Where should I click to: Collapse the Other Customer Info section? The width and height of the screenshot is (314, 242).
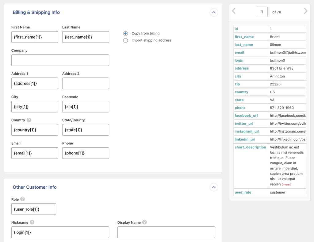(x=214, y=187)
